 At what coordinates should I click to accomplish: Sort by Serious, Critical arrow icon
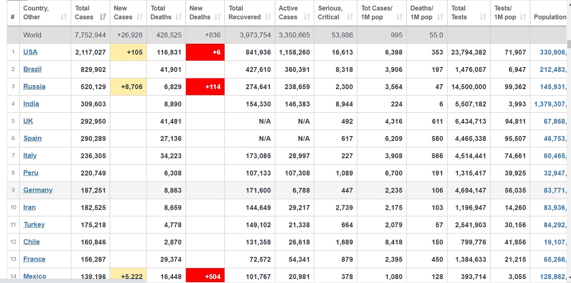(x=350, y=17)
